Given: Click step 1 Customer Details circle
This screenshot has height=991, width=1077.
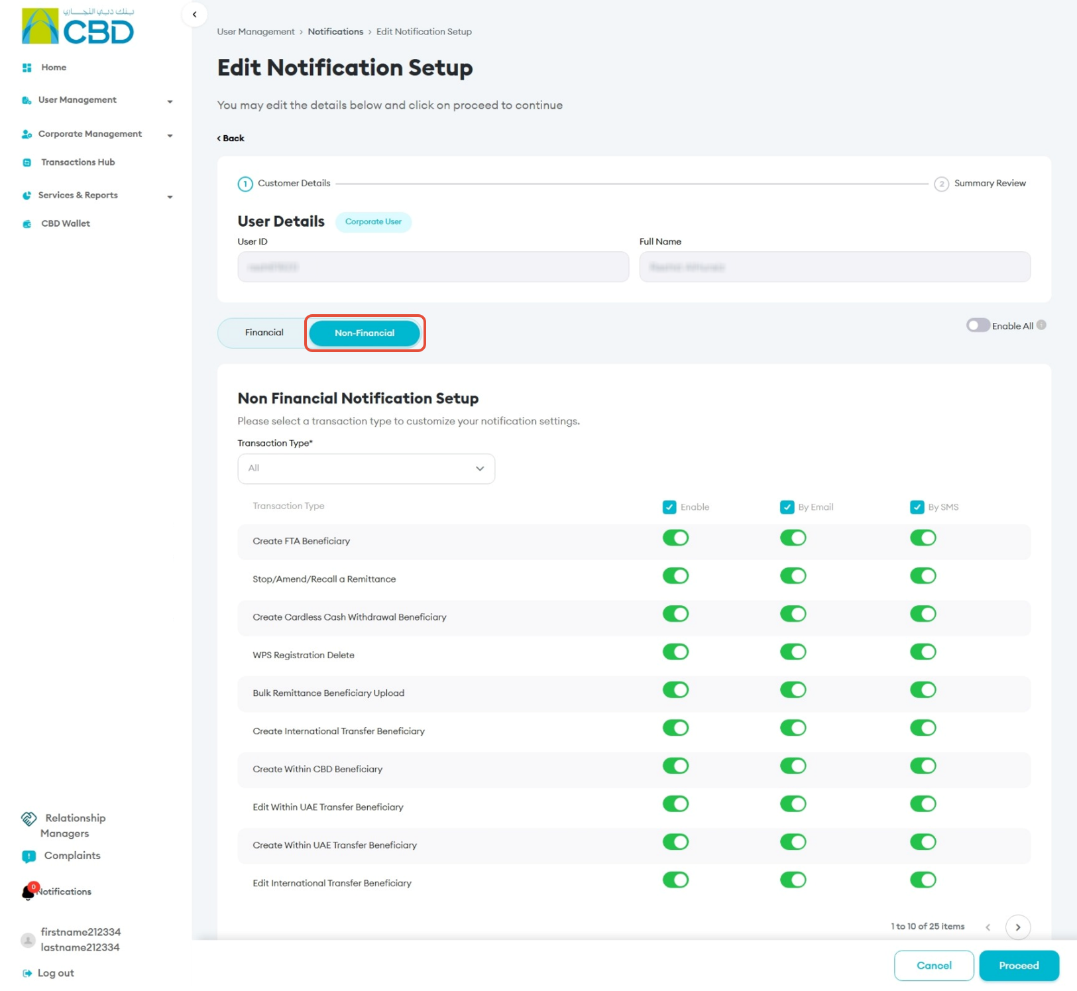Looking at the screenshot, I should coord(245,184).
